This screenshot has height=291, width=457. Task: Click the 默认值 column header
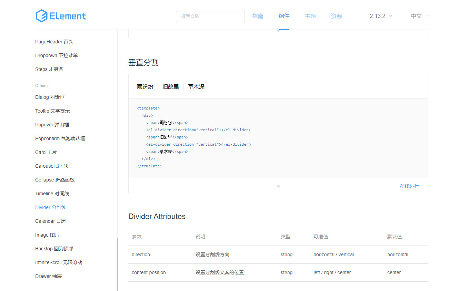395,237
